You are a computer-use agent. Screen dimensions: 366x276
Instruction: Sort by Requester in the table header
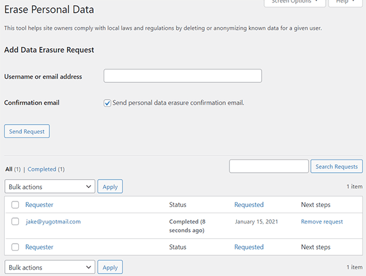coord(39,205)
